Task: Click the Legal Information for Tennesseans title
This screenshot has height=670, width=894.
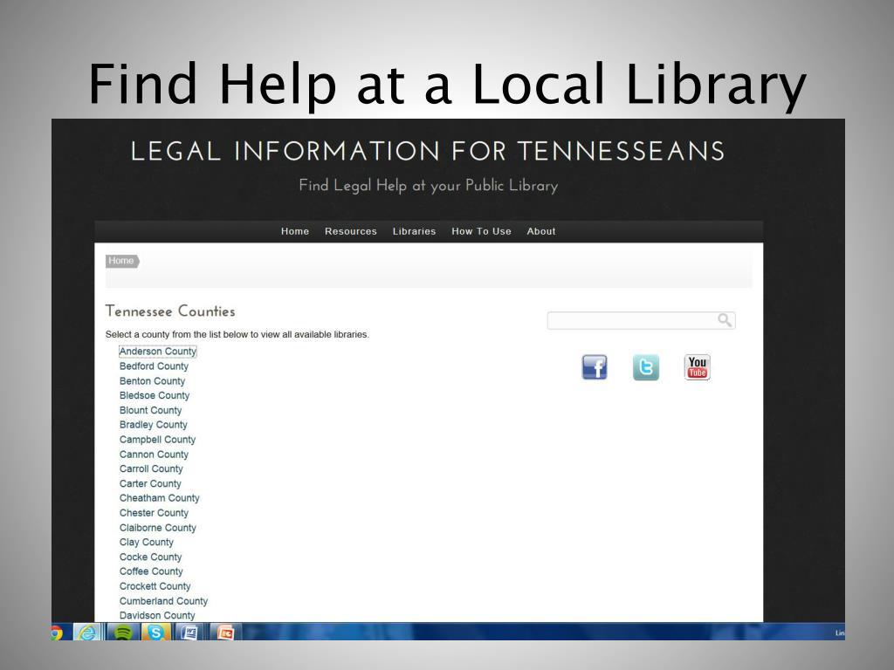Action: pos(428,152)
